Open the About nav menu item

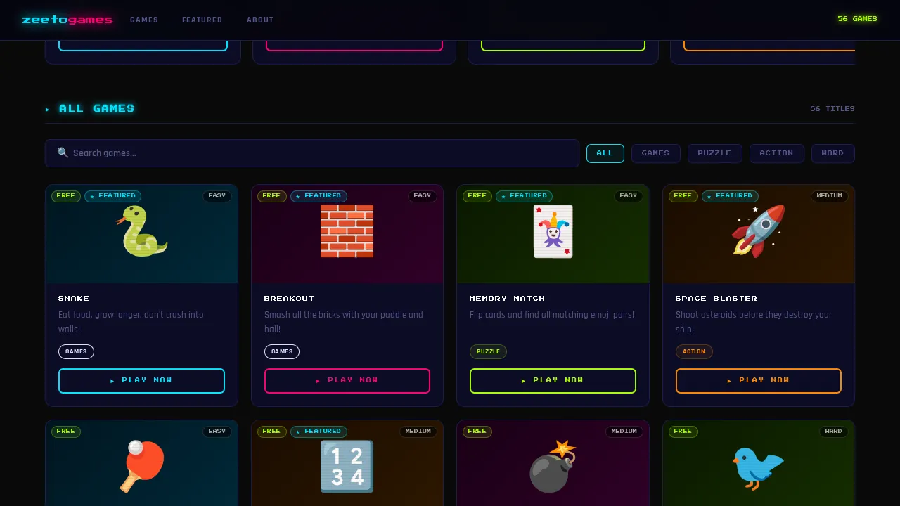[260, 20]
